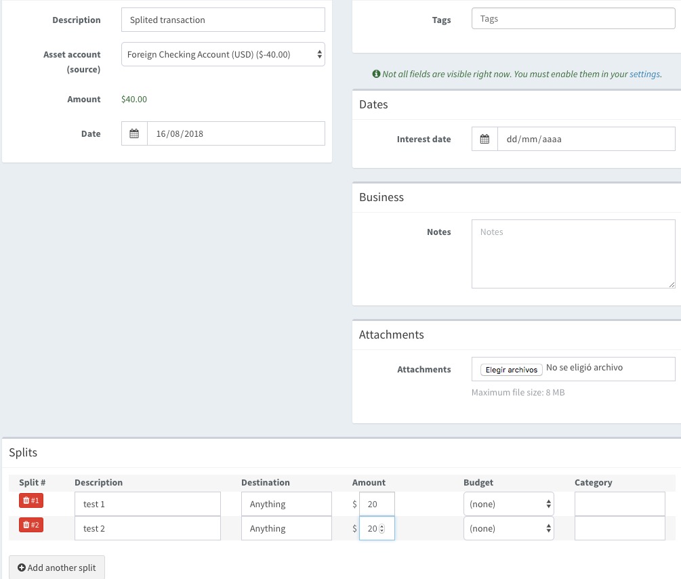Viewport: 681px width, 579px height.
Task: Click the Destination field of split #1
Action: click(x=286, y=504)
